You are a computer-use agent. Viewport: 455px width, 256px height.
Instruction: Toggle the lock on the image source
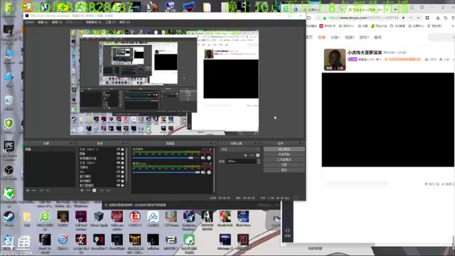click(x=122, y=154)
